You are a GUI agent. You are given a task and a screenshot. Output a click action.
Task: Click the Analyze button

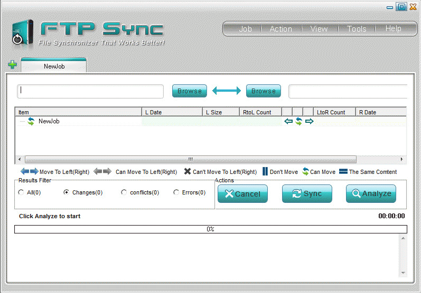[371, 193]
